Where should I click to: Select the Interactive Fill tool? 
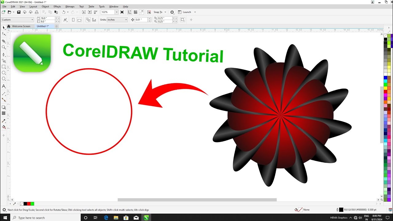point(4,127)
